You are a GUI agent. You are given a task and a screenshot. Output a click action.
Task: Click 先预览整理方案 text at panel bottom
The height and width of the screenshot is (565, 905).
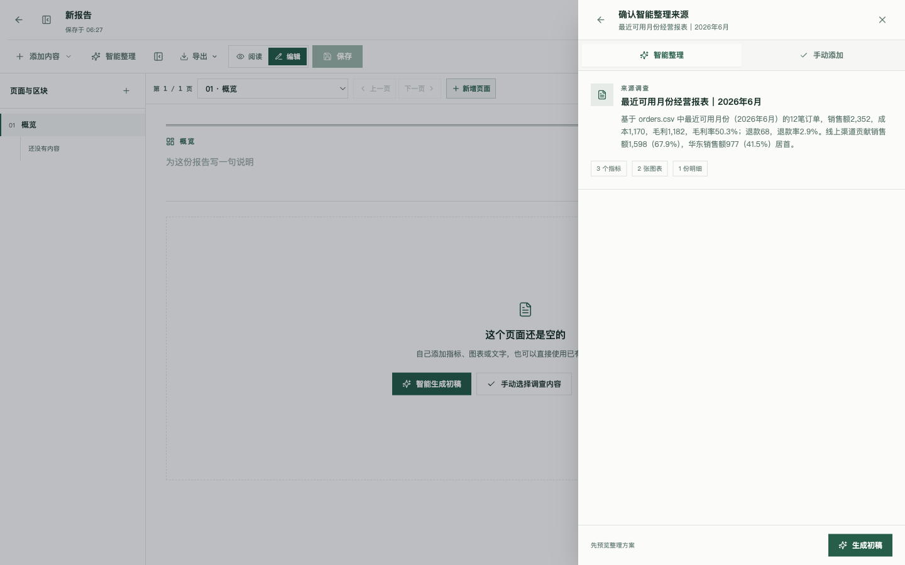pos(613,546)
